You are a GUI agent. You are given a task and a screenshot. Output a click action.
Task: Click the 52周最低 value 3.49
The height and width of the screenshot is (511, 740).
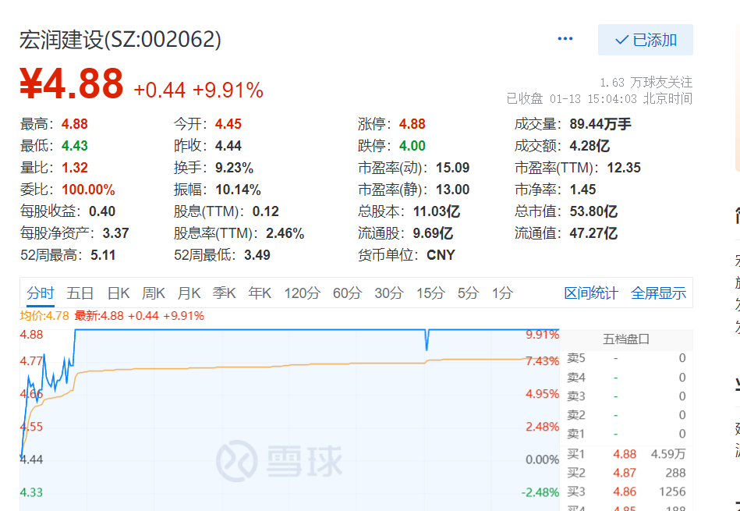pos(257,255)
